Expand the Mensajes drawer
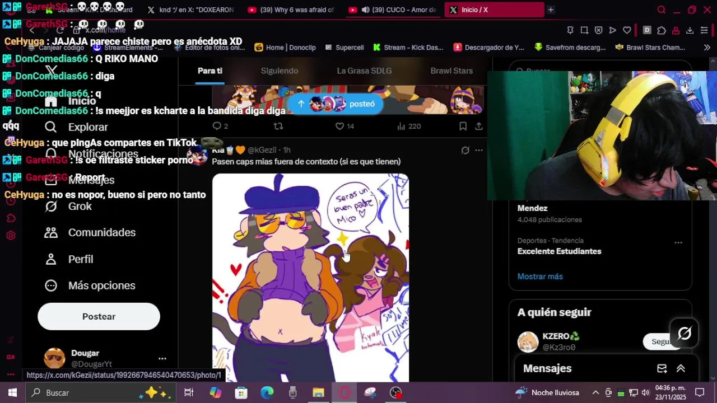Screen dimensions: 717x403 coord(681,368)
